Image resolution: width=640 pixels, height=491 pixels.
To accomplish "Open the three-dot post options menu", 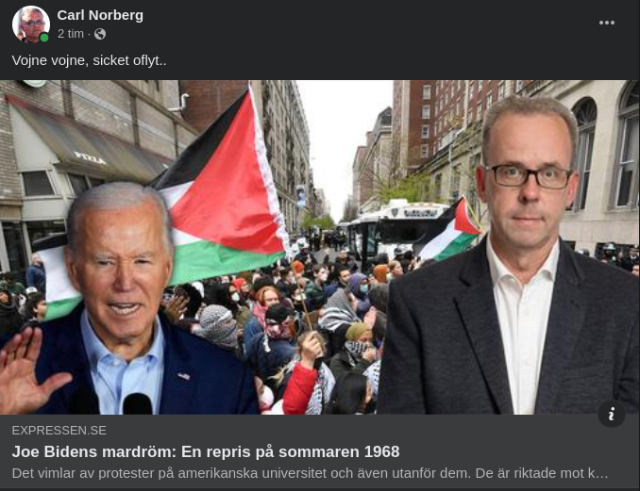I will coord(607,23).
